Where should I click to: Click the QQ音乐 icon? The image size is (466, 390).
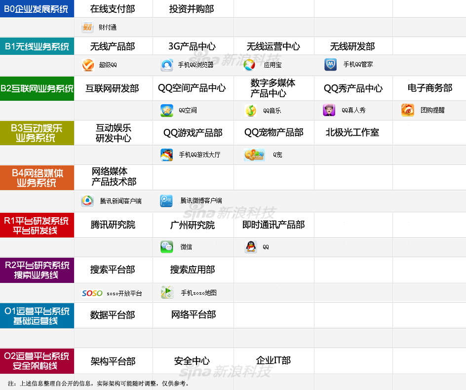251,111
